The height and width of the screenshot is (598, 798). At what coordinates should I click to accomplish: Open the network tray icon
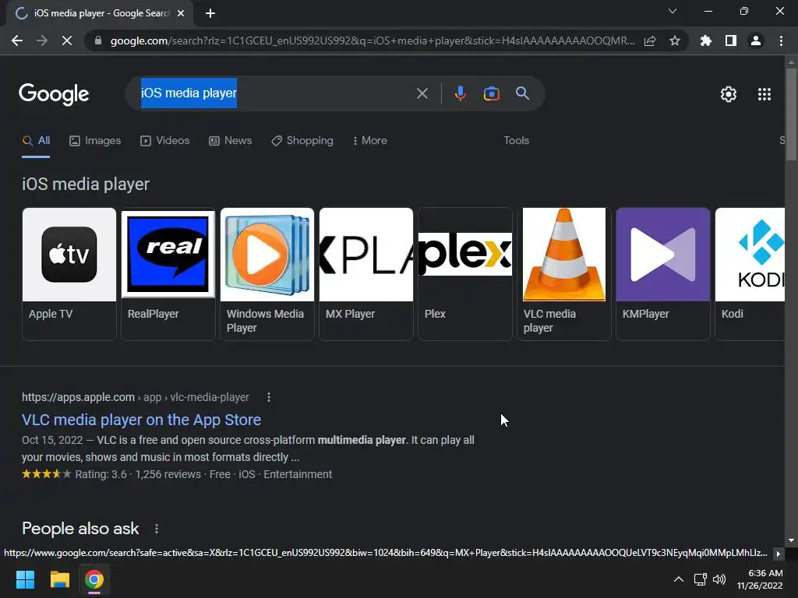point(701,579)
